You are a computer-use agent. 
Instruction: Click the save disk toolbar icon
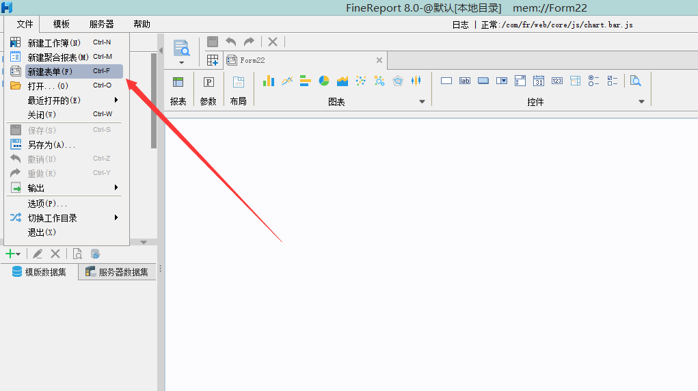tap(213, 42)
